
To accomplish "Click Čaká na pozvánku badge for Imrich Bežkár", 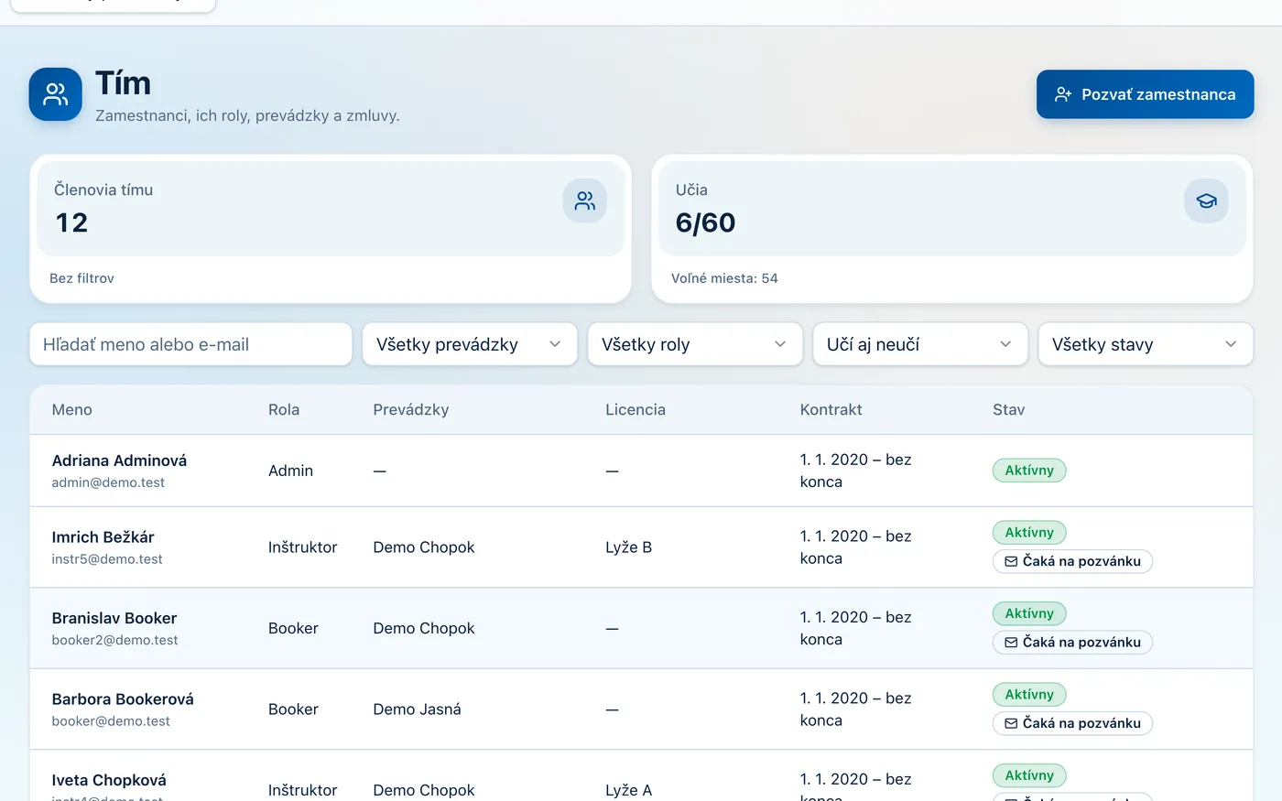I will point(1072,561).
